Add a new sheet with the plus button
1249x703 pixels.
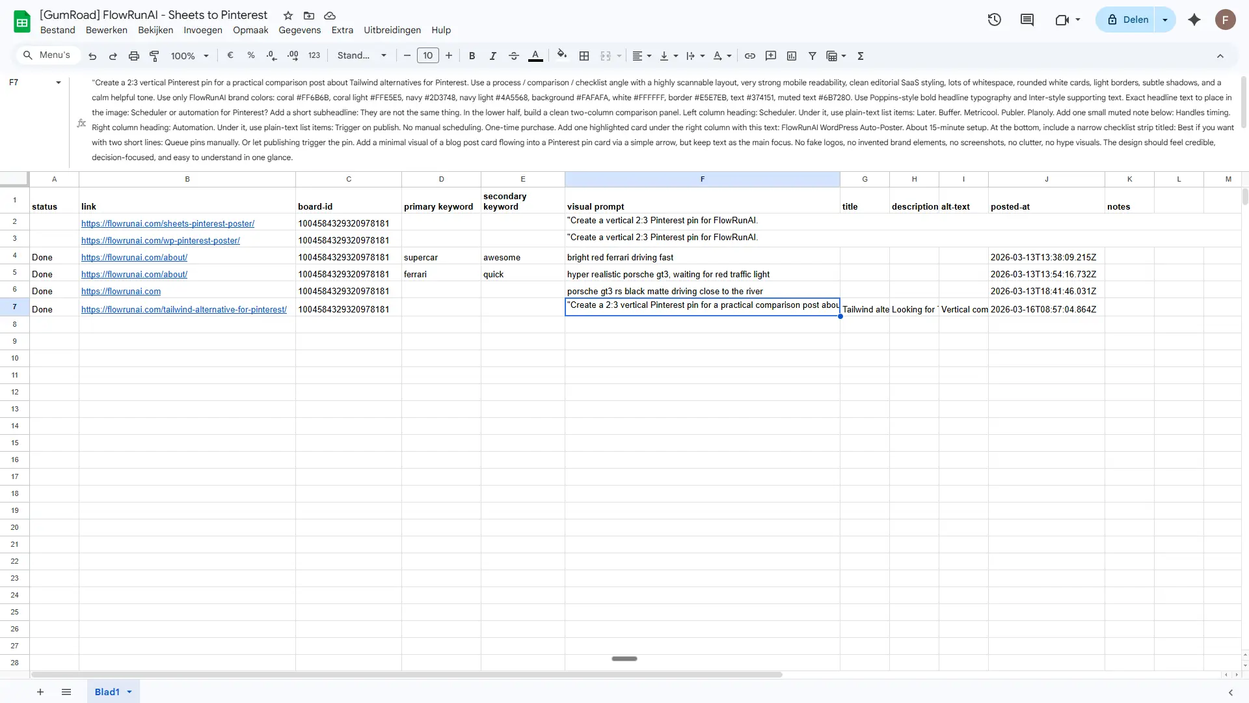[x=40, y=692]
